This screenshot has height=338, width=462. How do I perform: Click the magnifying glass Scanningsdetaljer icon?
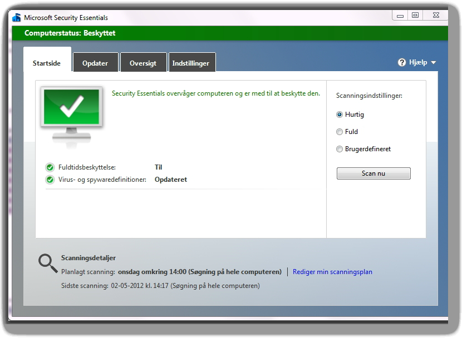coord(48,264)
